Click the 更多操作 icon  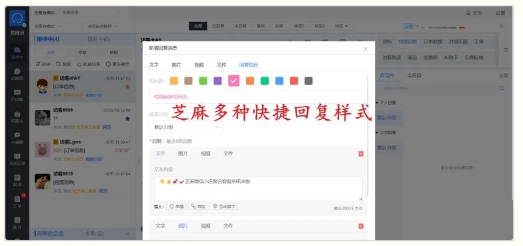(x=108, y=64)
